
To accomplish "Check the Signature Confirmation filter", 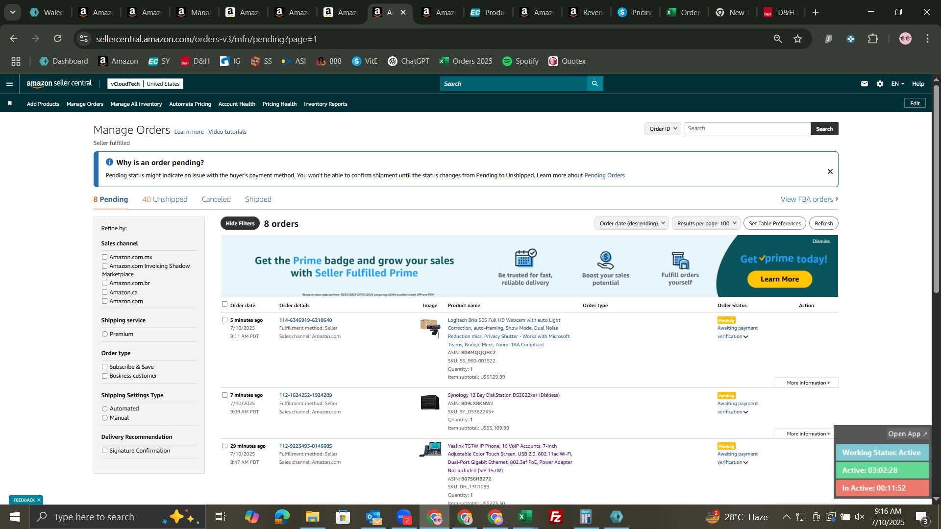I will (104, 451).
